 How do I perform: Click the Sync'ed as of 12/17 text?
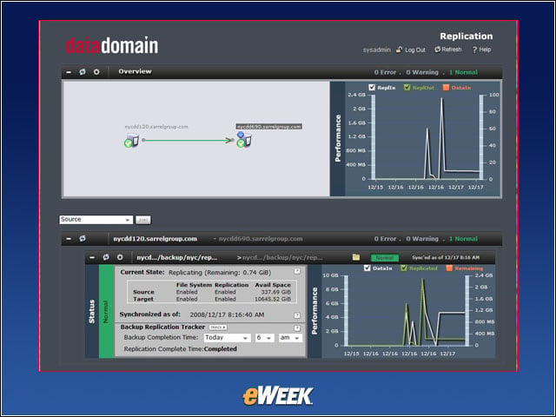[x=446, y=257]
